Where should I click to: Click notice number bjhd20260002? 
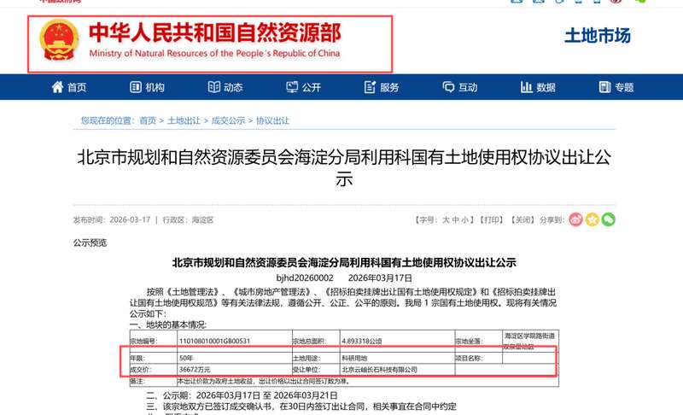305,278
